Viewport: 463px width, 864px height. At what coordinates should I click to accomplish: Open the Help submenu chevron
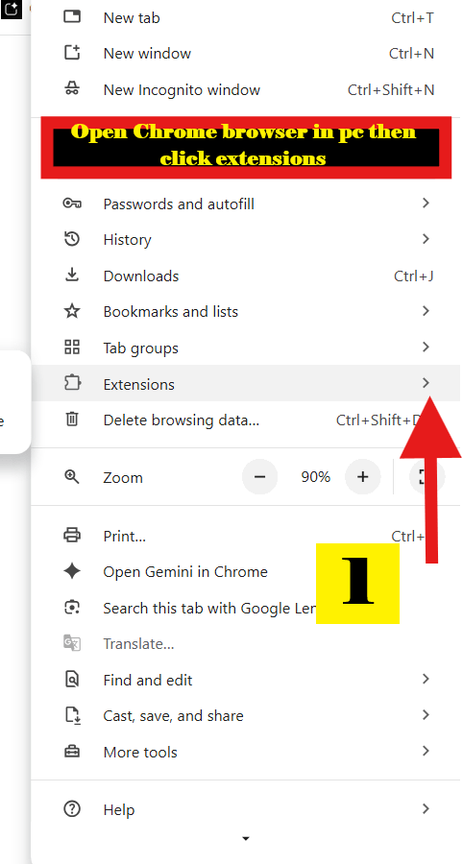[x=426, y=809]
